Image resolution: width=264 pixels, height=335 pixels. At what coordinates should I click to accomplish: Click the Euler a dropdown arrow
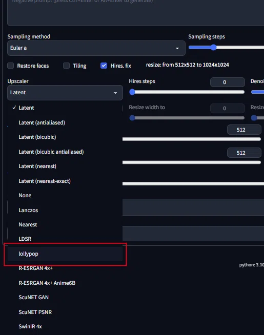click(x=177, y=48)
